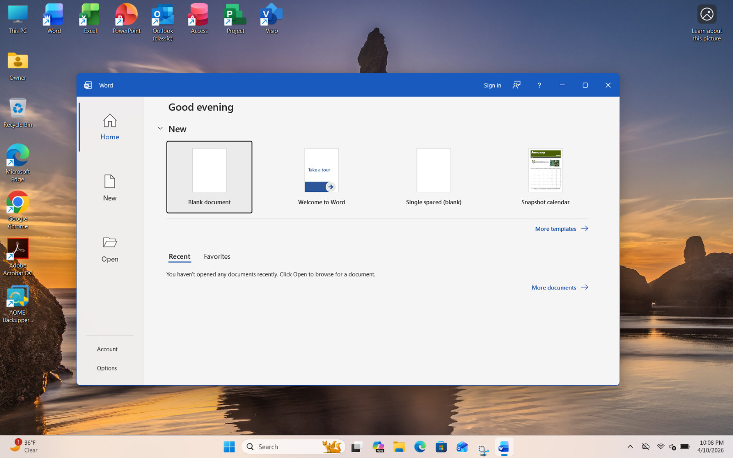The width and height of the screenshot is (733, 458).
Task: Select the Microsoft Edge desktop shortcut
Action: tap(18, 163)
